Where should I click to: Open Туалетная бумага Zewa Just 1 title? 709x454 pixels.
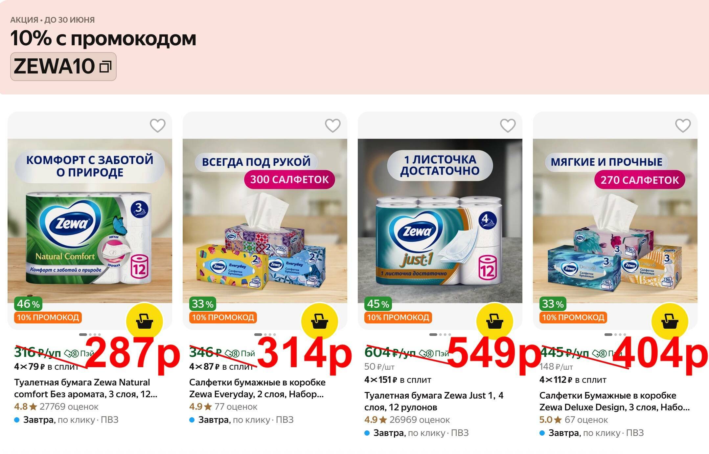pos(434,401)
